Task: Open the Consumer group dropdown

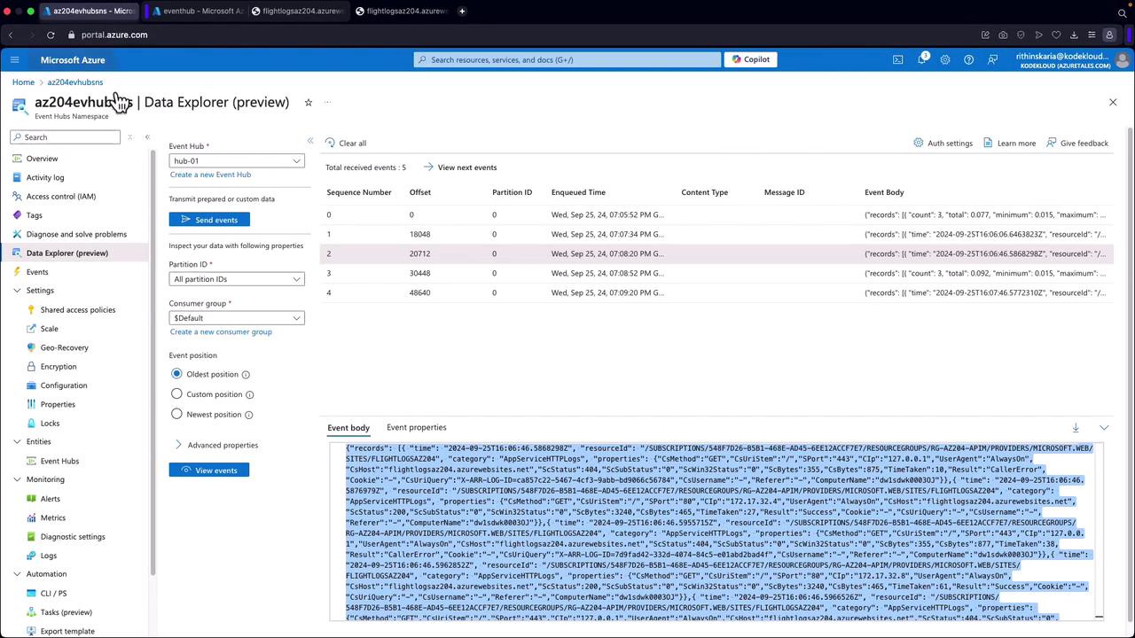Action: click(x=237, y=318)
